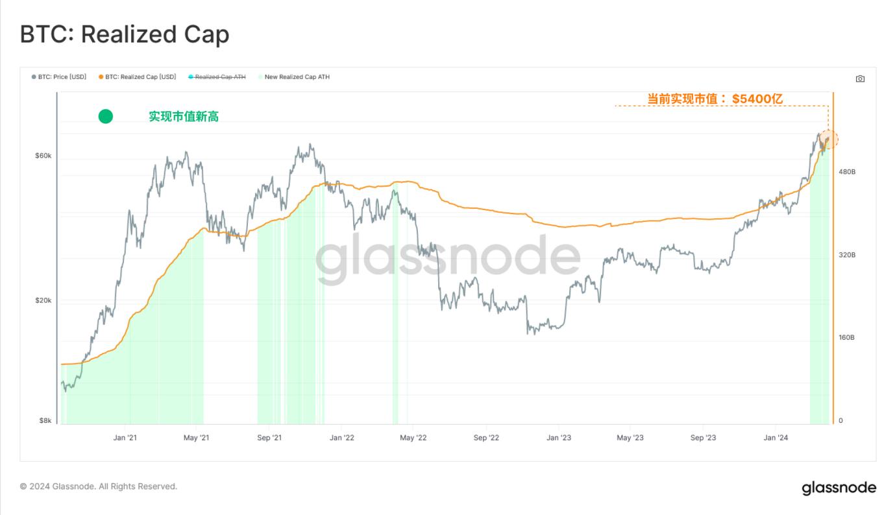This screenshot has width=895, height=515.
Task: Click the camera screenshot icon
Action: (860, 78)
